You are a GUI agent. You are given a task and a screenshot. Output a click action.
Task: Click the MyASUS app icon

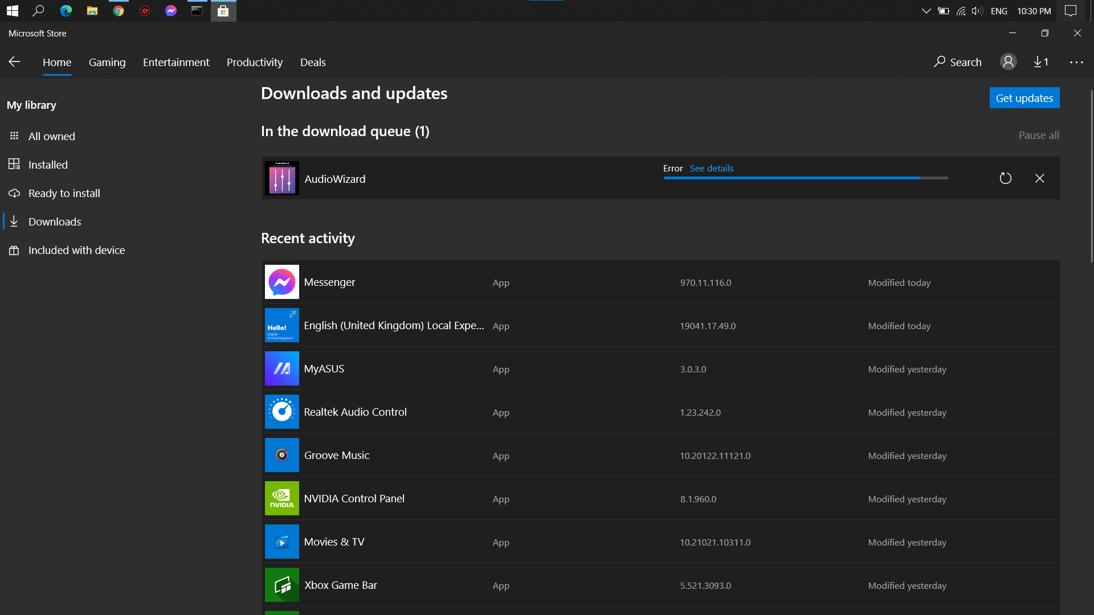click(282, 368)
